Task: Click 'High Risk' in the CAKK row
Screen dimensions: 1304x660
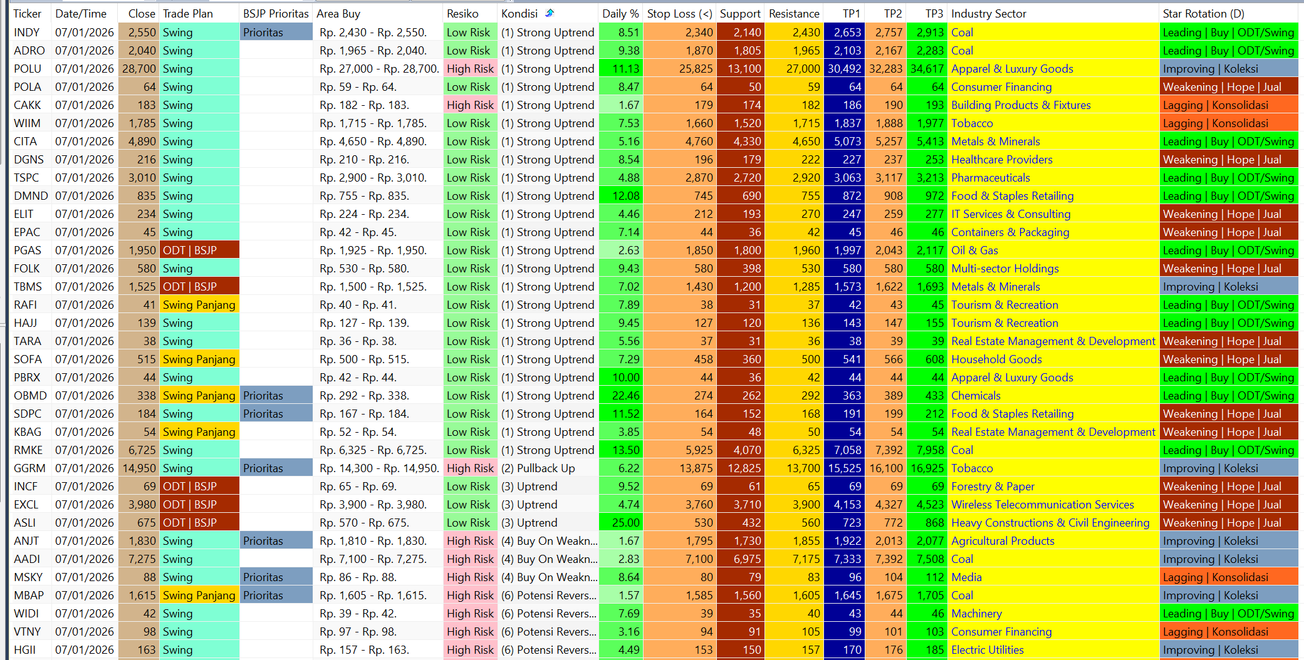Action: [471, 105]
